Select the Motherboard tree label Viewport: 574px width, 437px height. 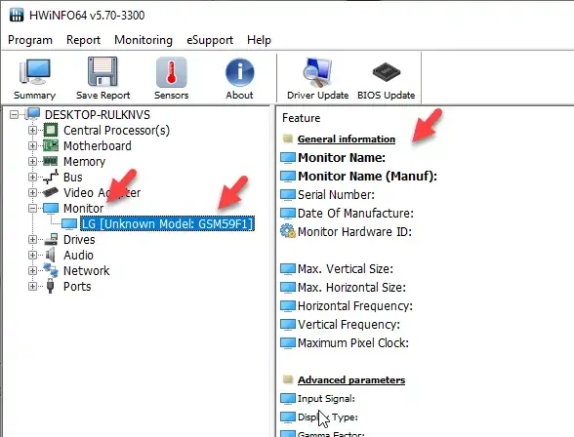[97, 145]
